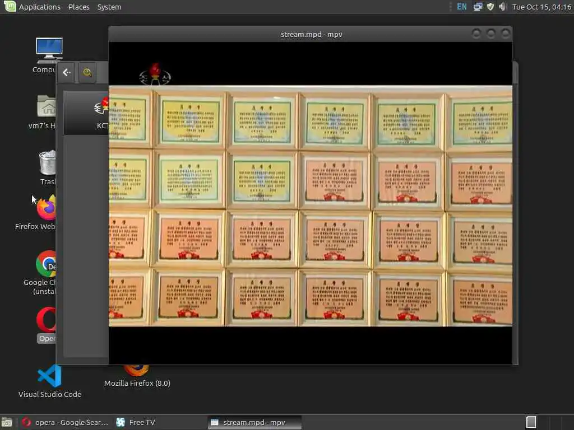The image size is (574, 430).
Task: Switch to opera - Google Search taskbar window
Action: (65, 422)
